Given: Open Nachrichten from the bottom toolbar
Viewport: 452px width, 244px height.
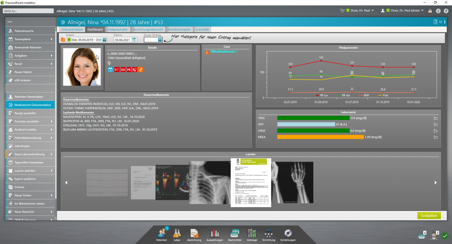Looking at the screenshot, I should 235,233.
